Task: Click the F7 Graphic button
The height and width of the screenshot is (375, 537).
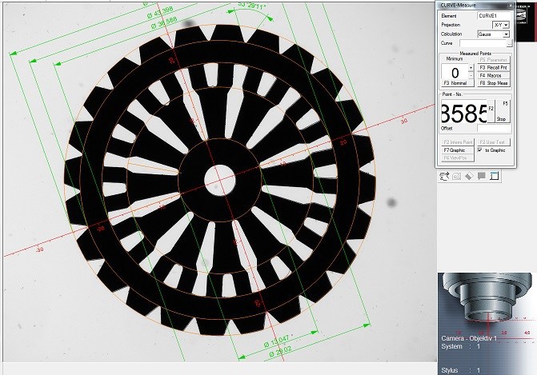Action: 457,150
